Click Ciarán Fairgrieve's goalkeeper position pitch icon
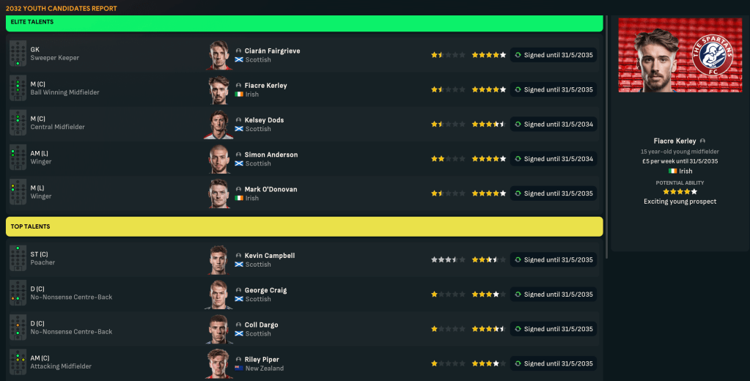Screen dimensions: 750x381 18,54
